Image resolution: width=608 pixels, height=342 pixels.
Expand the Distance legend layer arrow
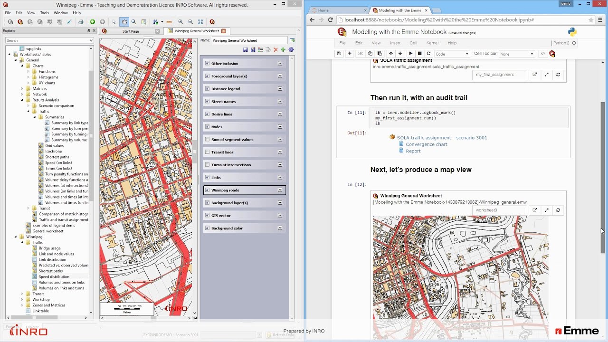(280, 89)
